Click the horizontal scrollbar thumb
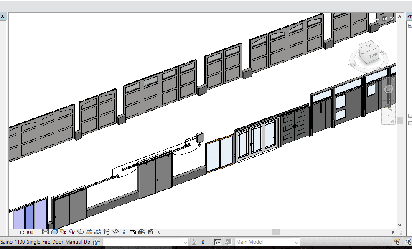Viewport: 412px width, 249px height. point(276,232)
